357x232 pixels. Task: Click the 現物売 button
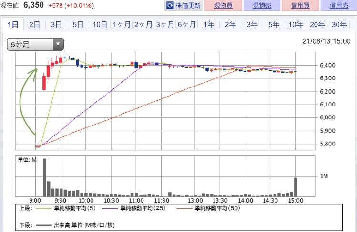262,5
